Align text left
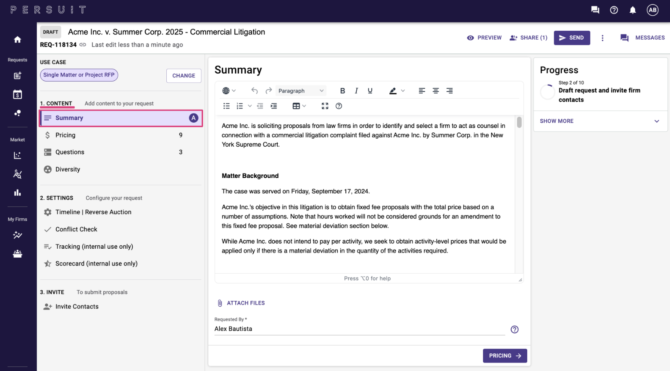This screenshot has height=371, width=670. [422, 91]
